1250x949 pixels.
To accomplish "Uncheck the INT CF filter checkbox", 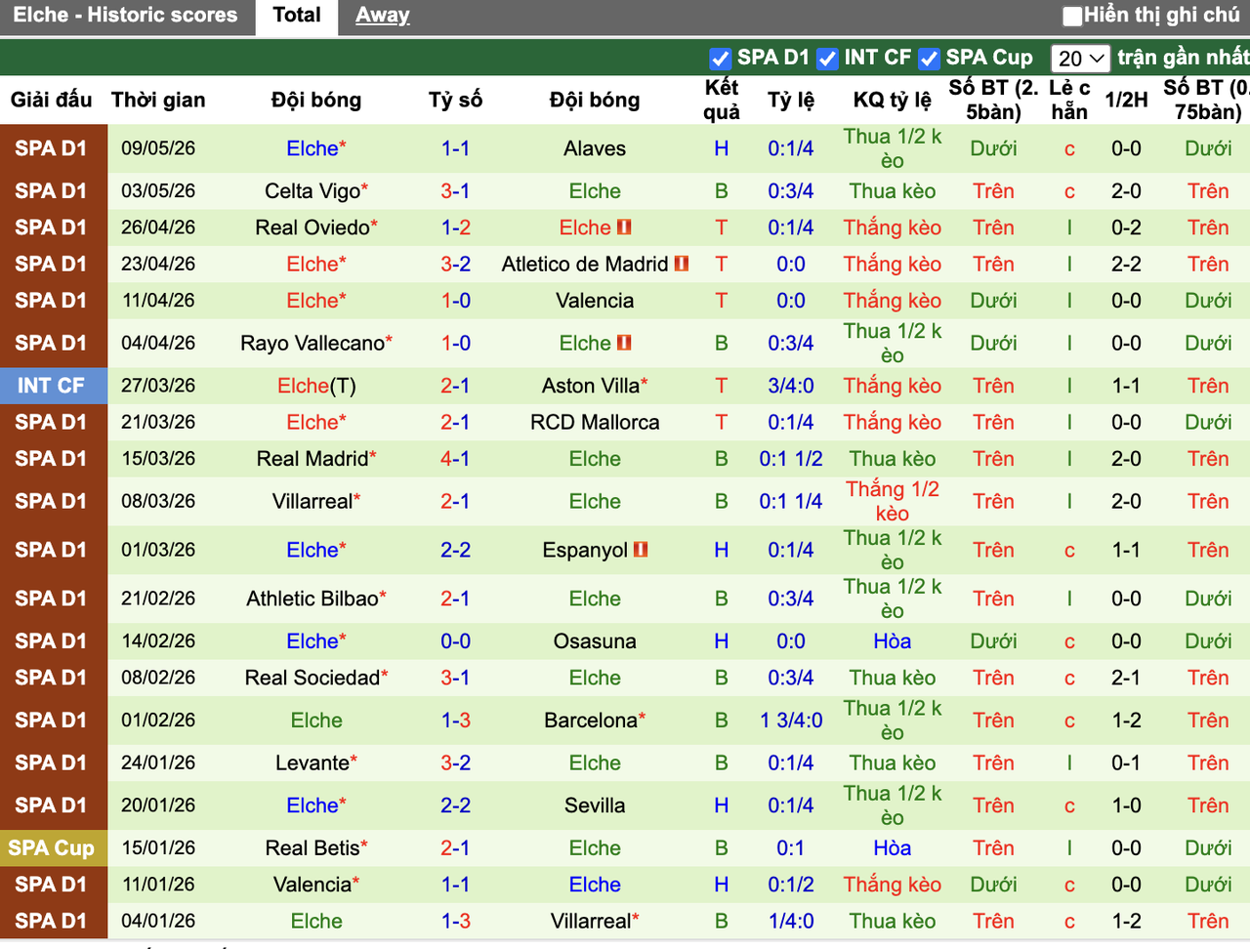I will 827,59.
